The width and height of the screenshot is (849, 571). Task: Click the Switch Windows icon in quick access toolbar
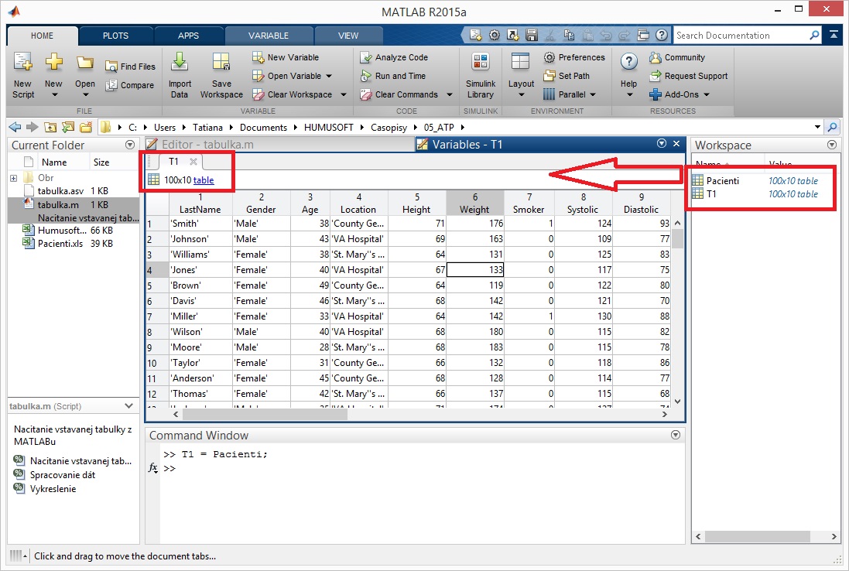click(642, 35)
